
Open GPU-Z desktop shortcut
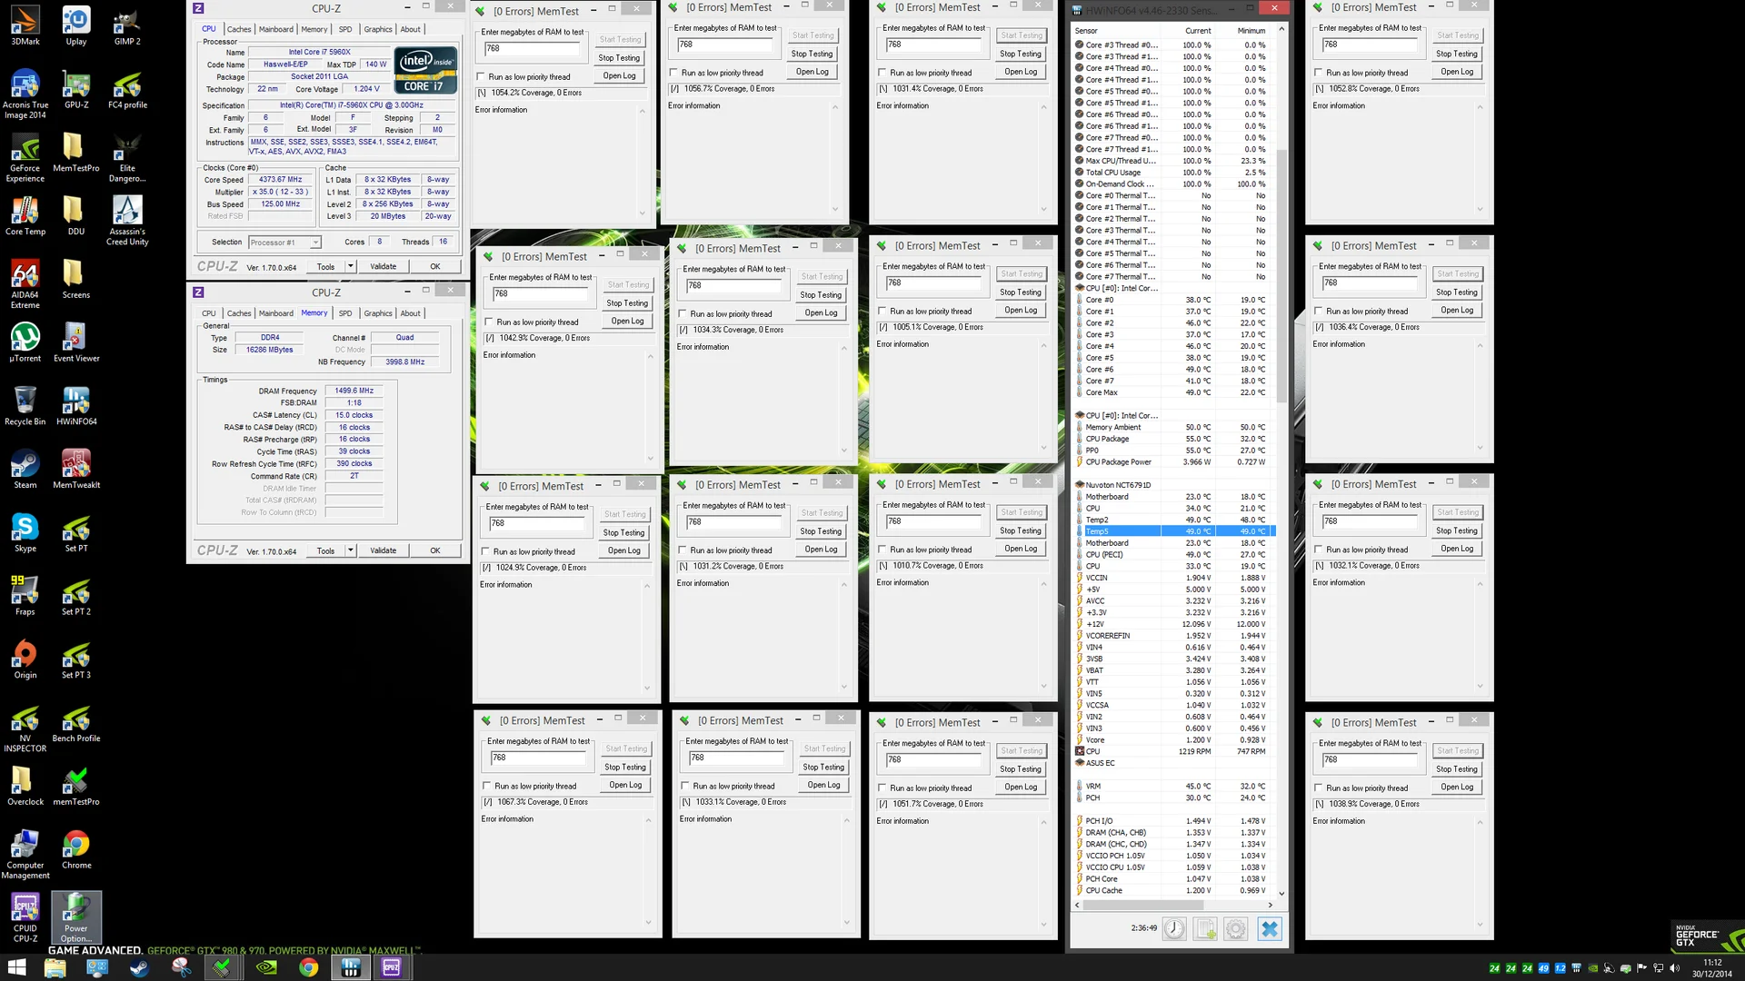[76, 89]
